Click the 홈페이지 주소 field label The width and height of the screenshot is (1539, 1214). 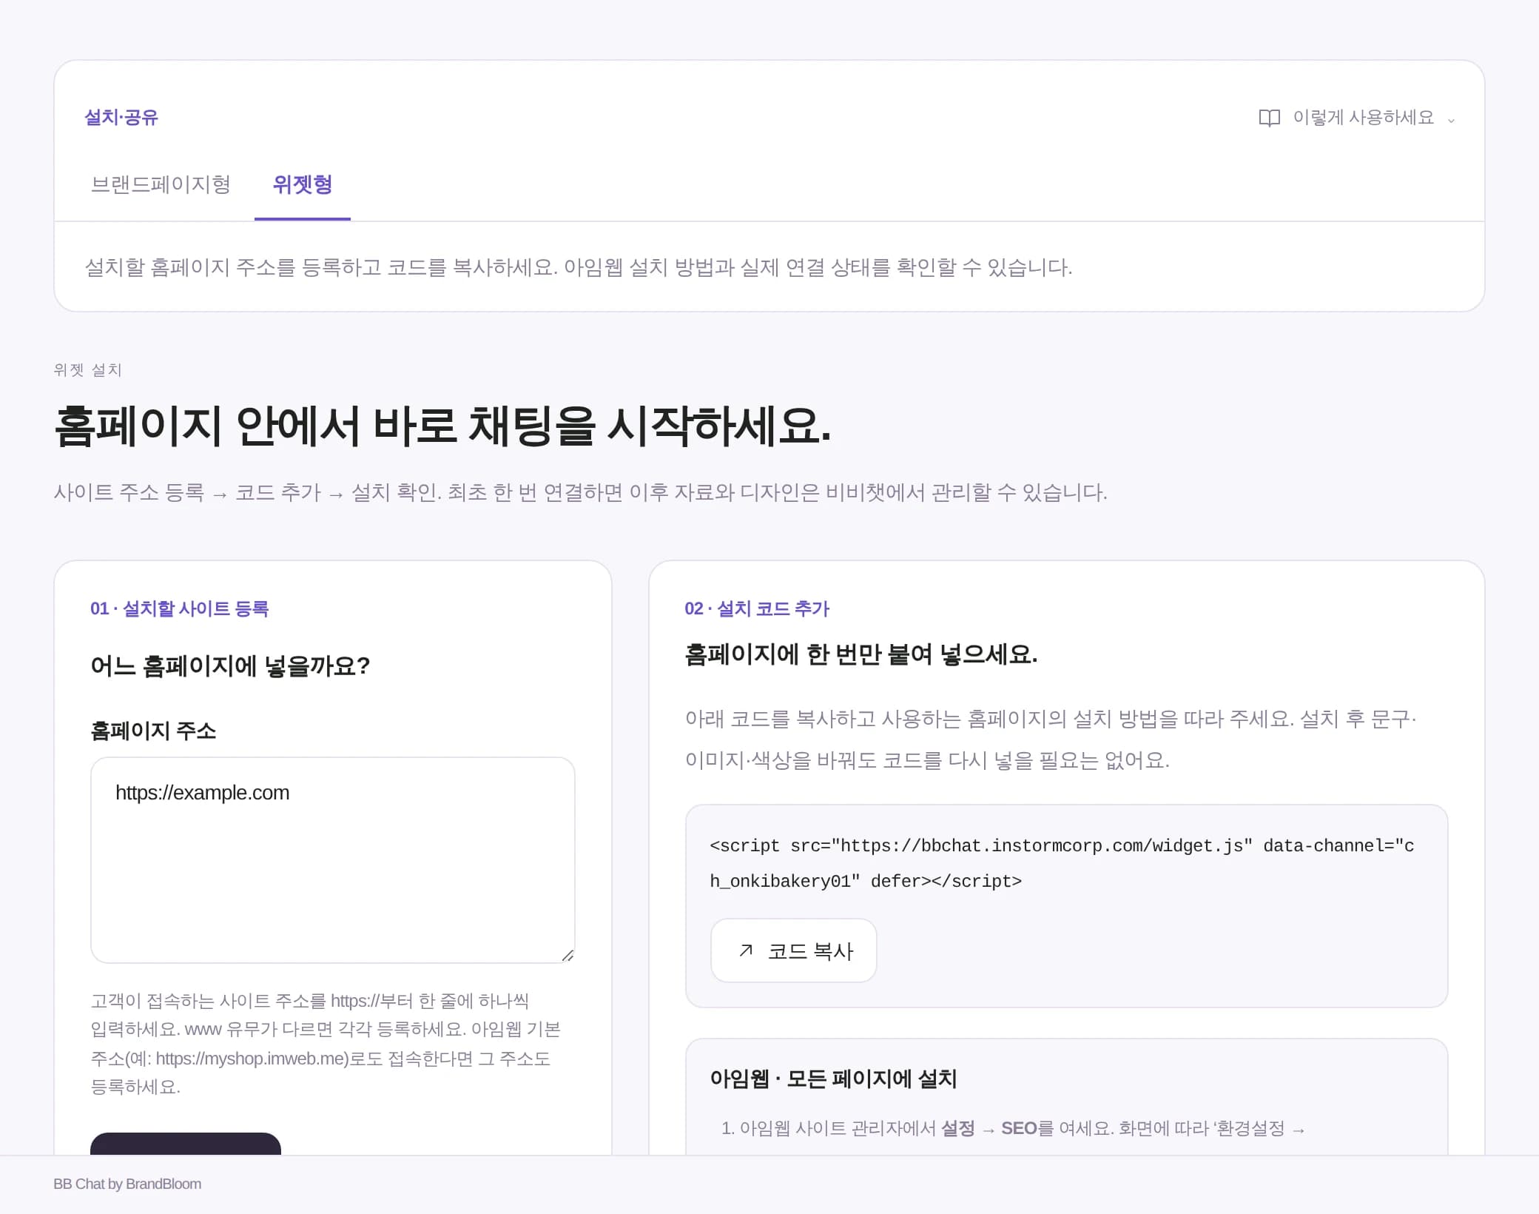coord(153,731)
